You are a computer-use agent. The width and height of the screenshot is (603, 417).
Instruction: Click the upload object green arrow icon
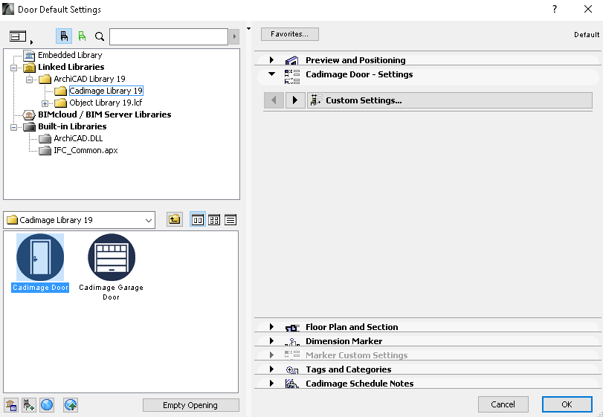click(71, 405)
